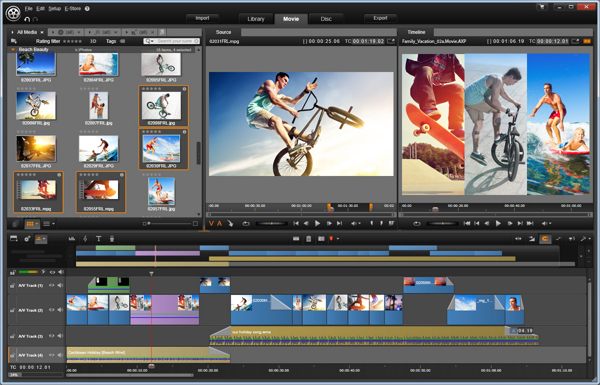
Task: Delete the selected clip using the trashcan icon
Action: (309, 238)
